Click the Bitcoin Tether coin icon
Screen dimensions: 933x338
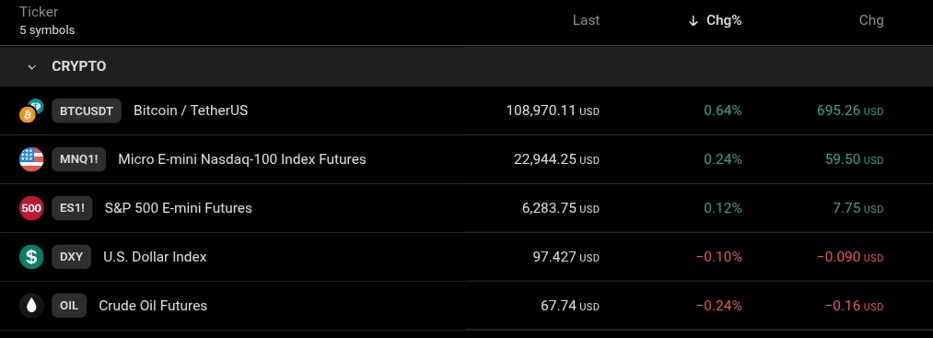(x=31, y=111)
